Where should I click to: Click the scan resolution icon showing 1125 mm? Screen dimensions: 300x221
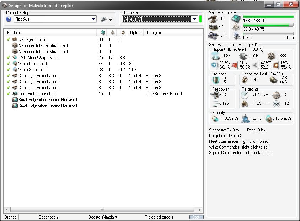tap(245, 104)
